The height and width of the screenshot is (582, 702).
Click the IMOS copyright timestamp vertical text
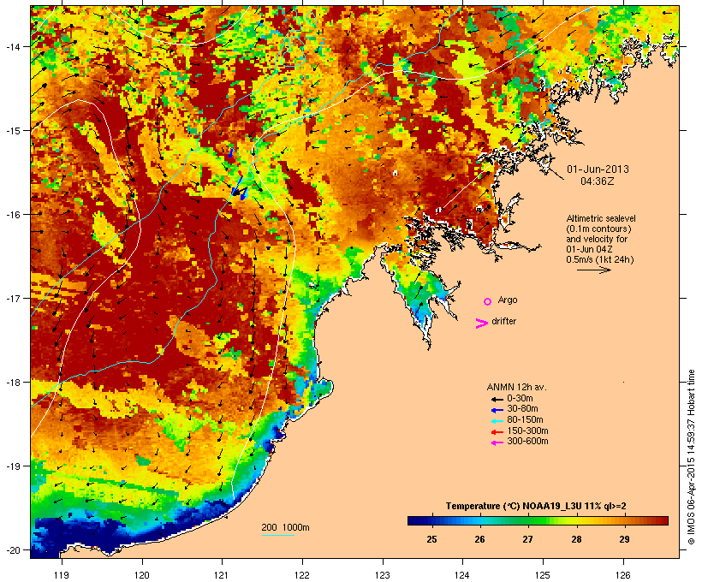point(691,457)
